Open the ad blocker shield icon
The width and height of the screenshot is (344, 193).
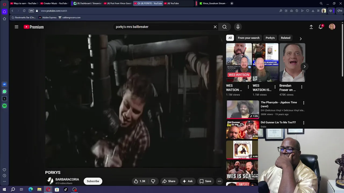tap(297, 11)
